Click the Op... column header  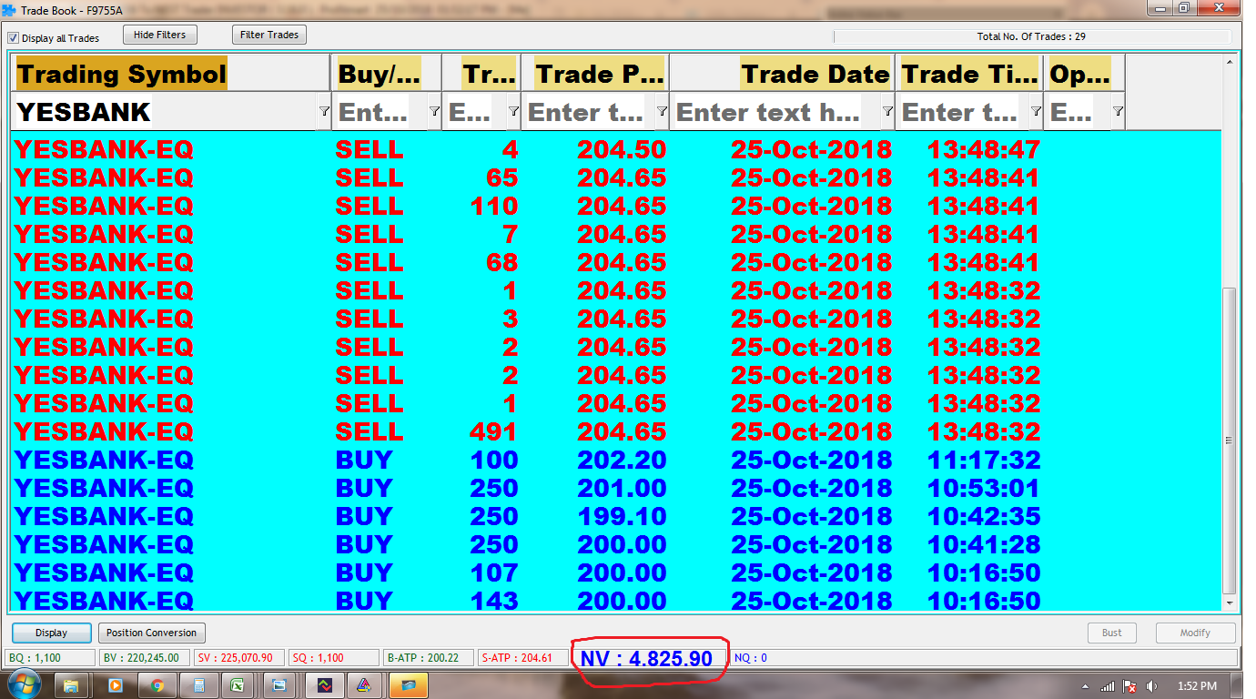coord(1085,74)
